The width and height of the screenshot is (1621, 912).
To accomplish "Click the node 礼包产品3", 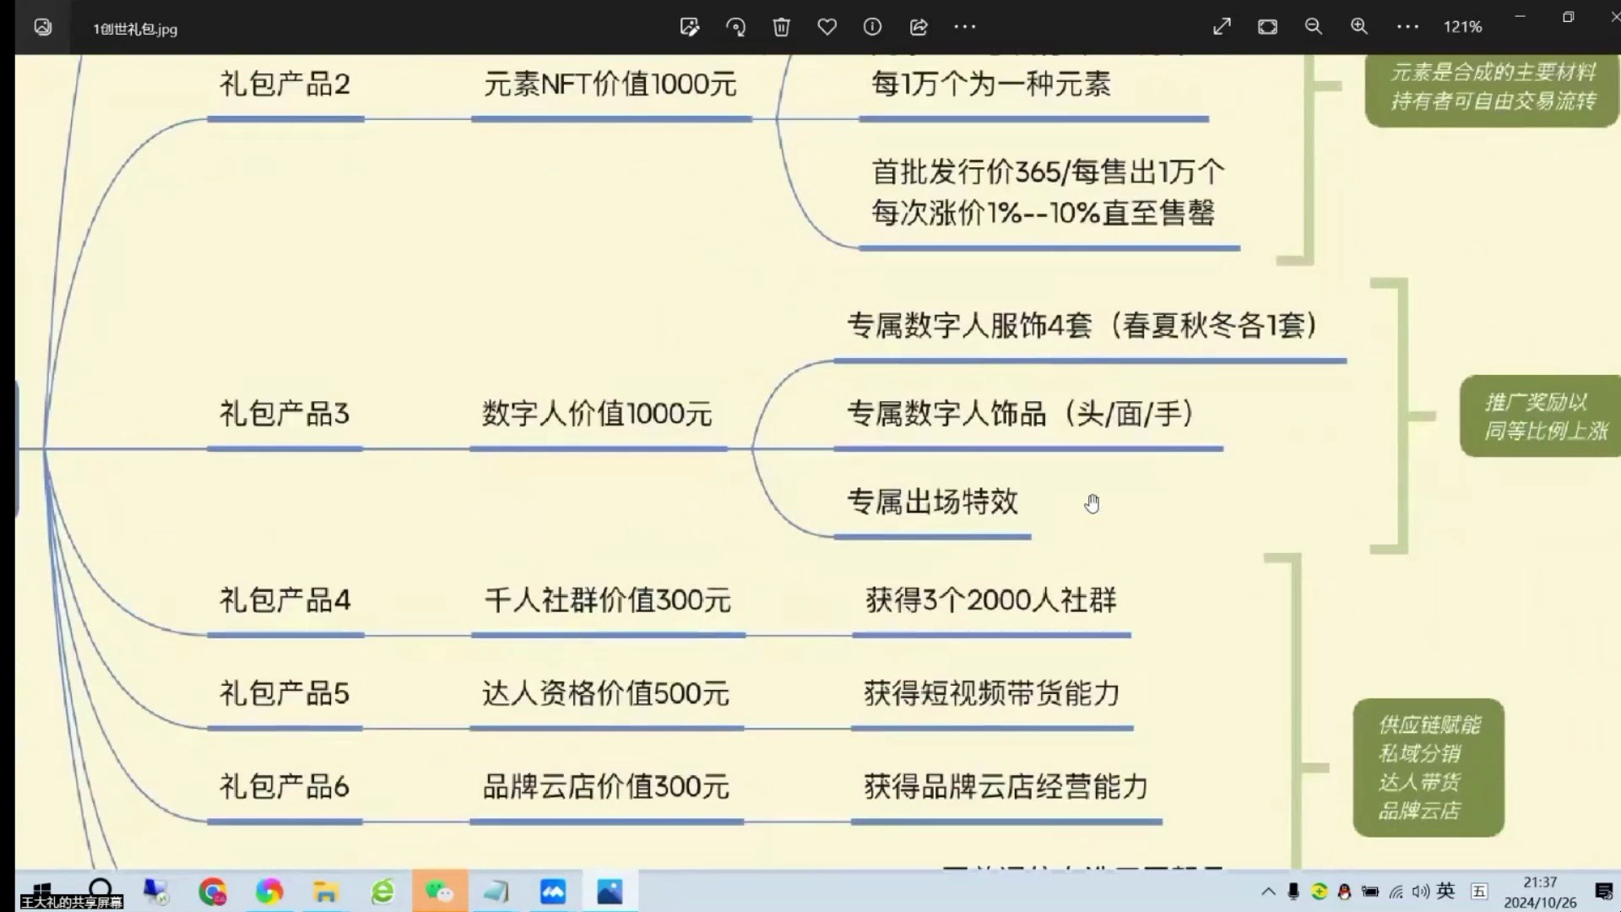I will pyautogui.click(x=285, y=414).
